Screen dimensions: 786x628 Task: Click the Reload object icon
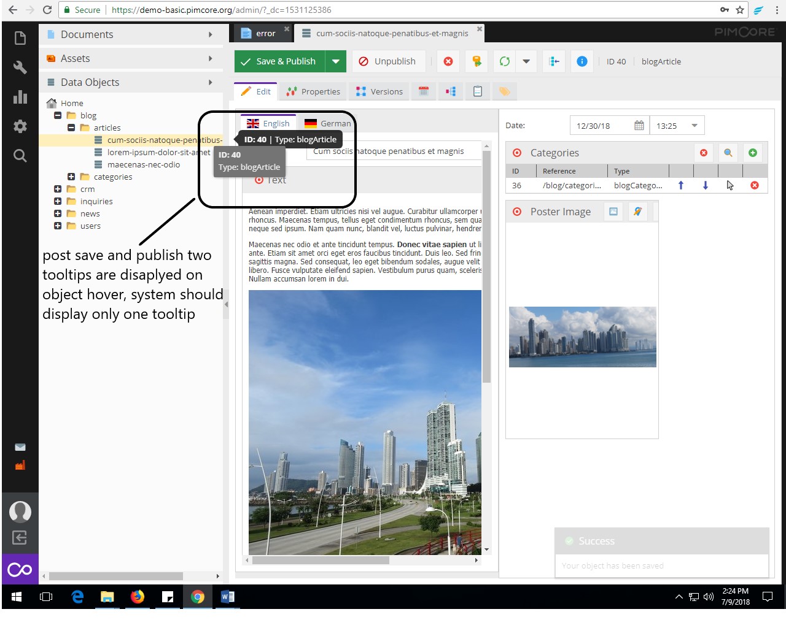[x=504, y=61]
